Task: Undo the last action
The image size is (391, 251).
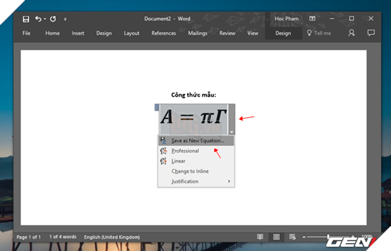Action: pos(38,19)
